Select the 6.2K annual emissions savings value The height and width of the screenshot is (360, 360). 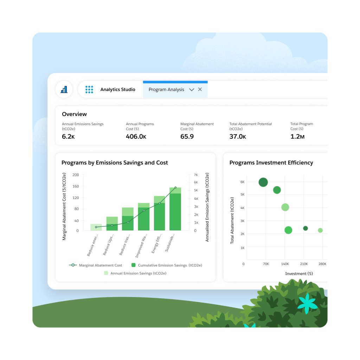coord(68,137)
